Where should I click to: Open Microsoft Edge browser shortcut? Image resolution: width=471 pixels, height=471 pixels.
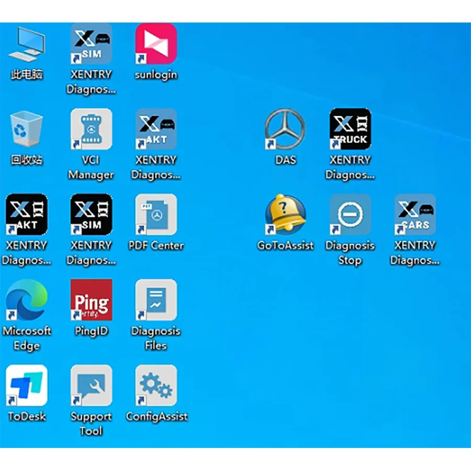[27, 300]
